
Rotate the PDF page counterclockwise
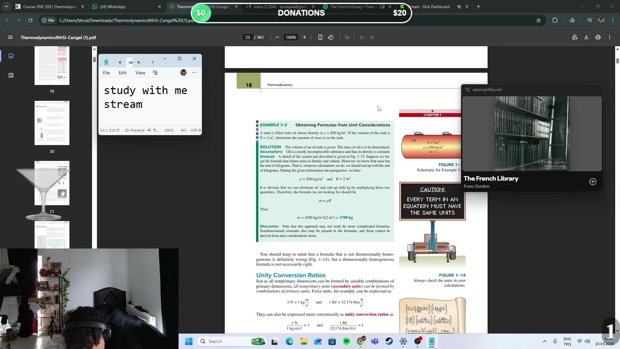pos(331,37)
